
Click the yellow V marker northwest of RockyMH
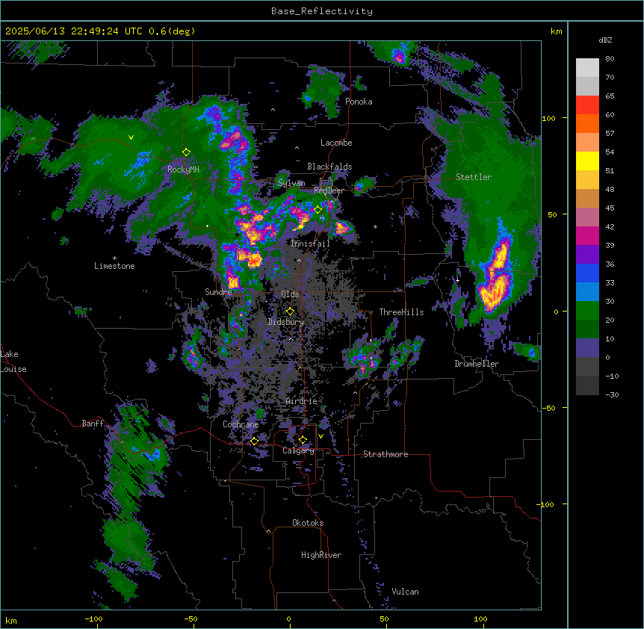pos(131,137)
